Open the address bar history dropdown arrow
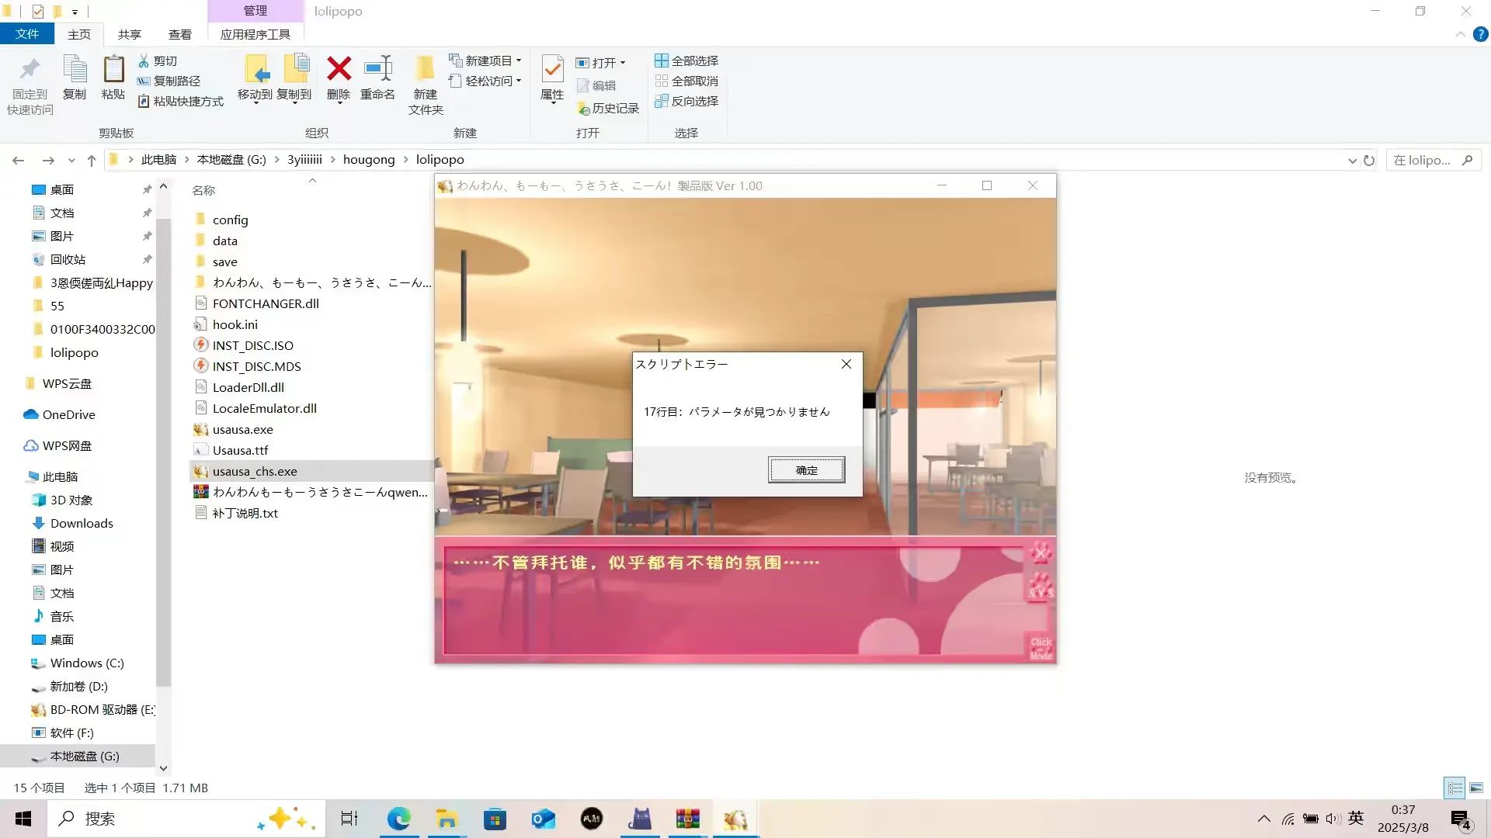1491x838 pixels. pos(1352,161)
